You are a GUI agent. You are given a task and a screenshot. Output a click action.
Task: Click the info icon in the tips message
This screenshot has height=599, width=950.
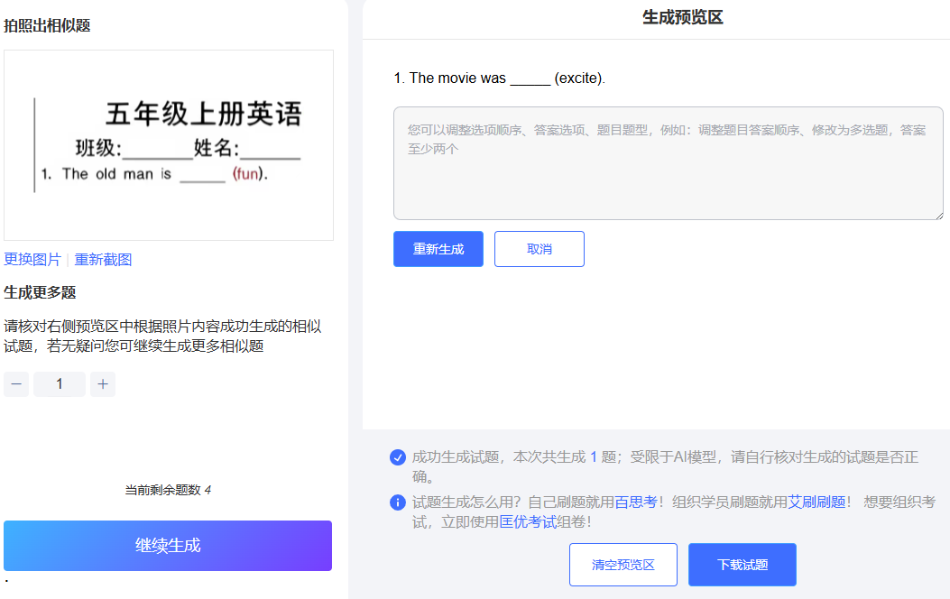click(398, 502)
